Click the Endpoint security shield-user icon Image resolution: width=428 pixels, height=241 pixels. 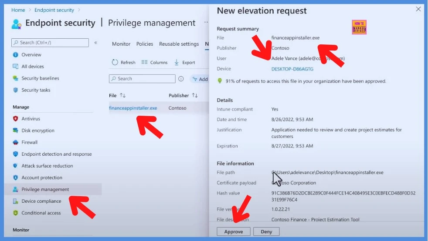(16, 24)
